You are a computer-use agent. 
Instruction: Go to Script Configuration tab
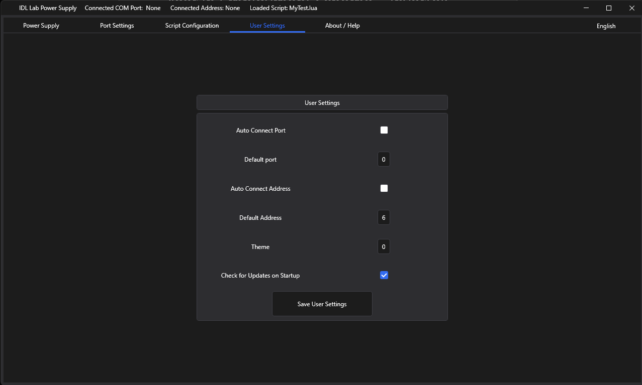(x=192, y=26)
